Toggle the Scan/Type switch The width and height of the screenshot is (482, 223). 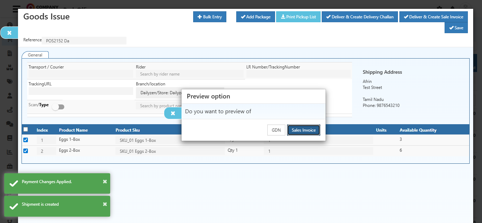pyautogui.click(x=58, y=107)
